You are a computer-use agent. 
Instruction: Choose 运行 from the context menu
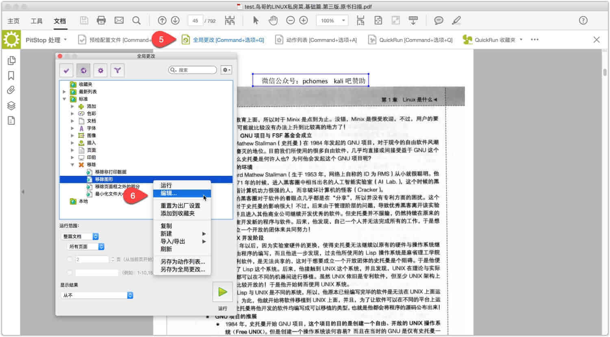pyautogui.click(x=182, y=185)
